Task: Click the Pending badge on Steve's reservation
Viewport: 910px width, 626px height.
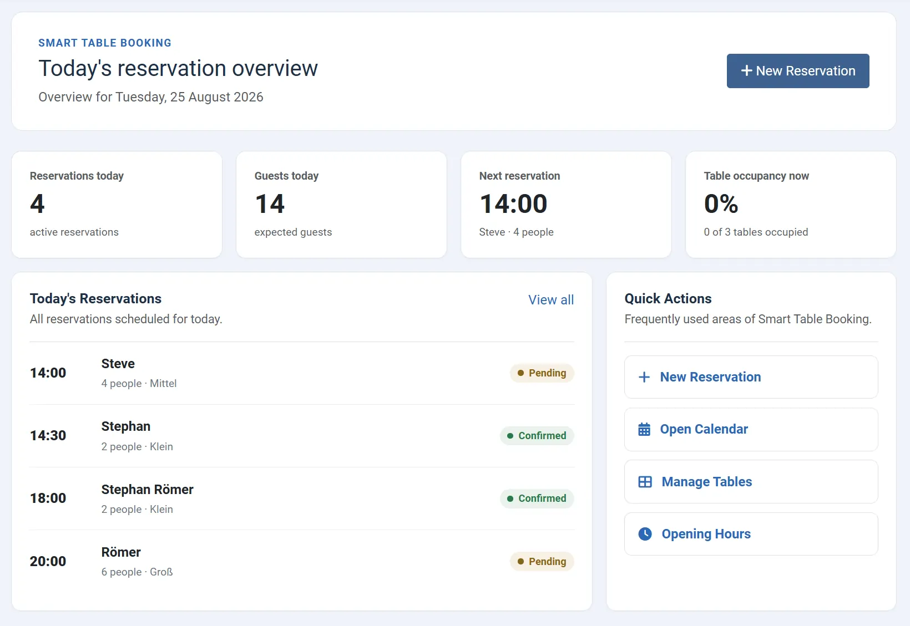Action: [x=542, y=373]
